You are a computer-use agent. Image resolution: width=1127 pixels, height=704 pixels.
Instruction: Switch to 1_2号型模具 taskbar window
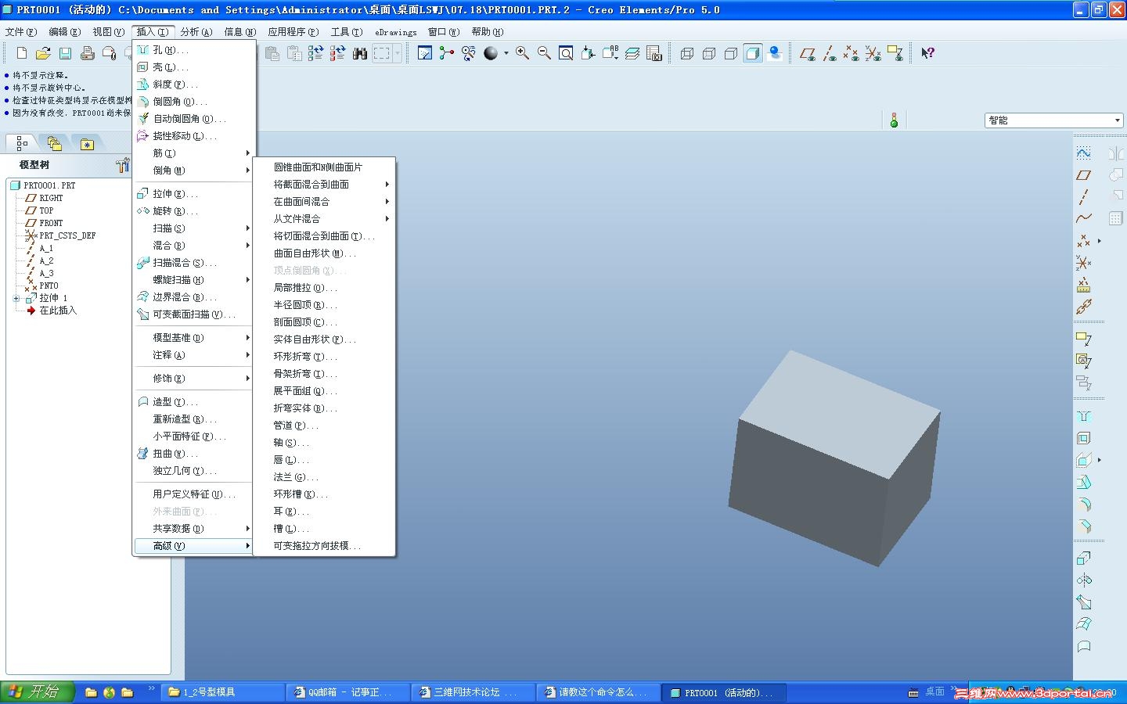click(x=222, y=692)
